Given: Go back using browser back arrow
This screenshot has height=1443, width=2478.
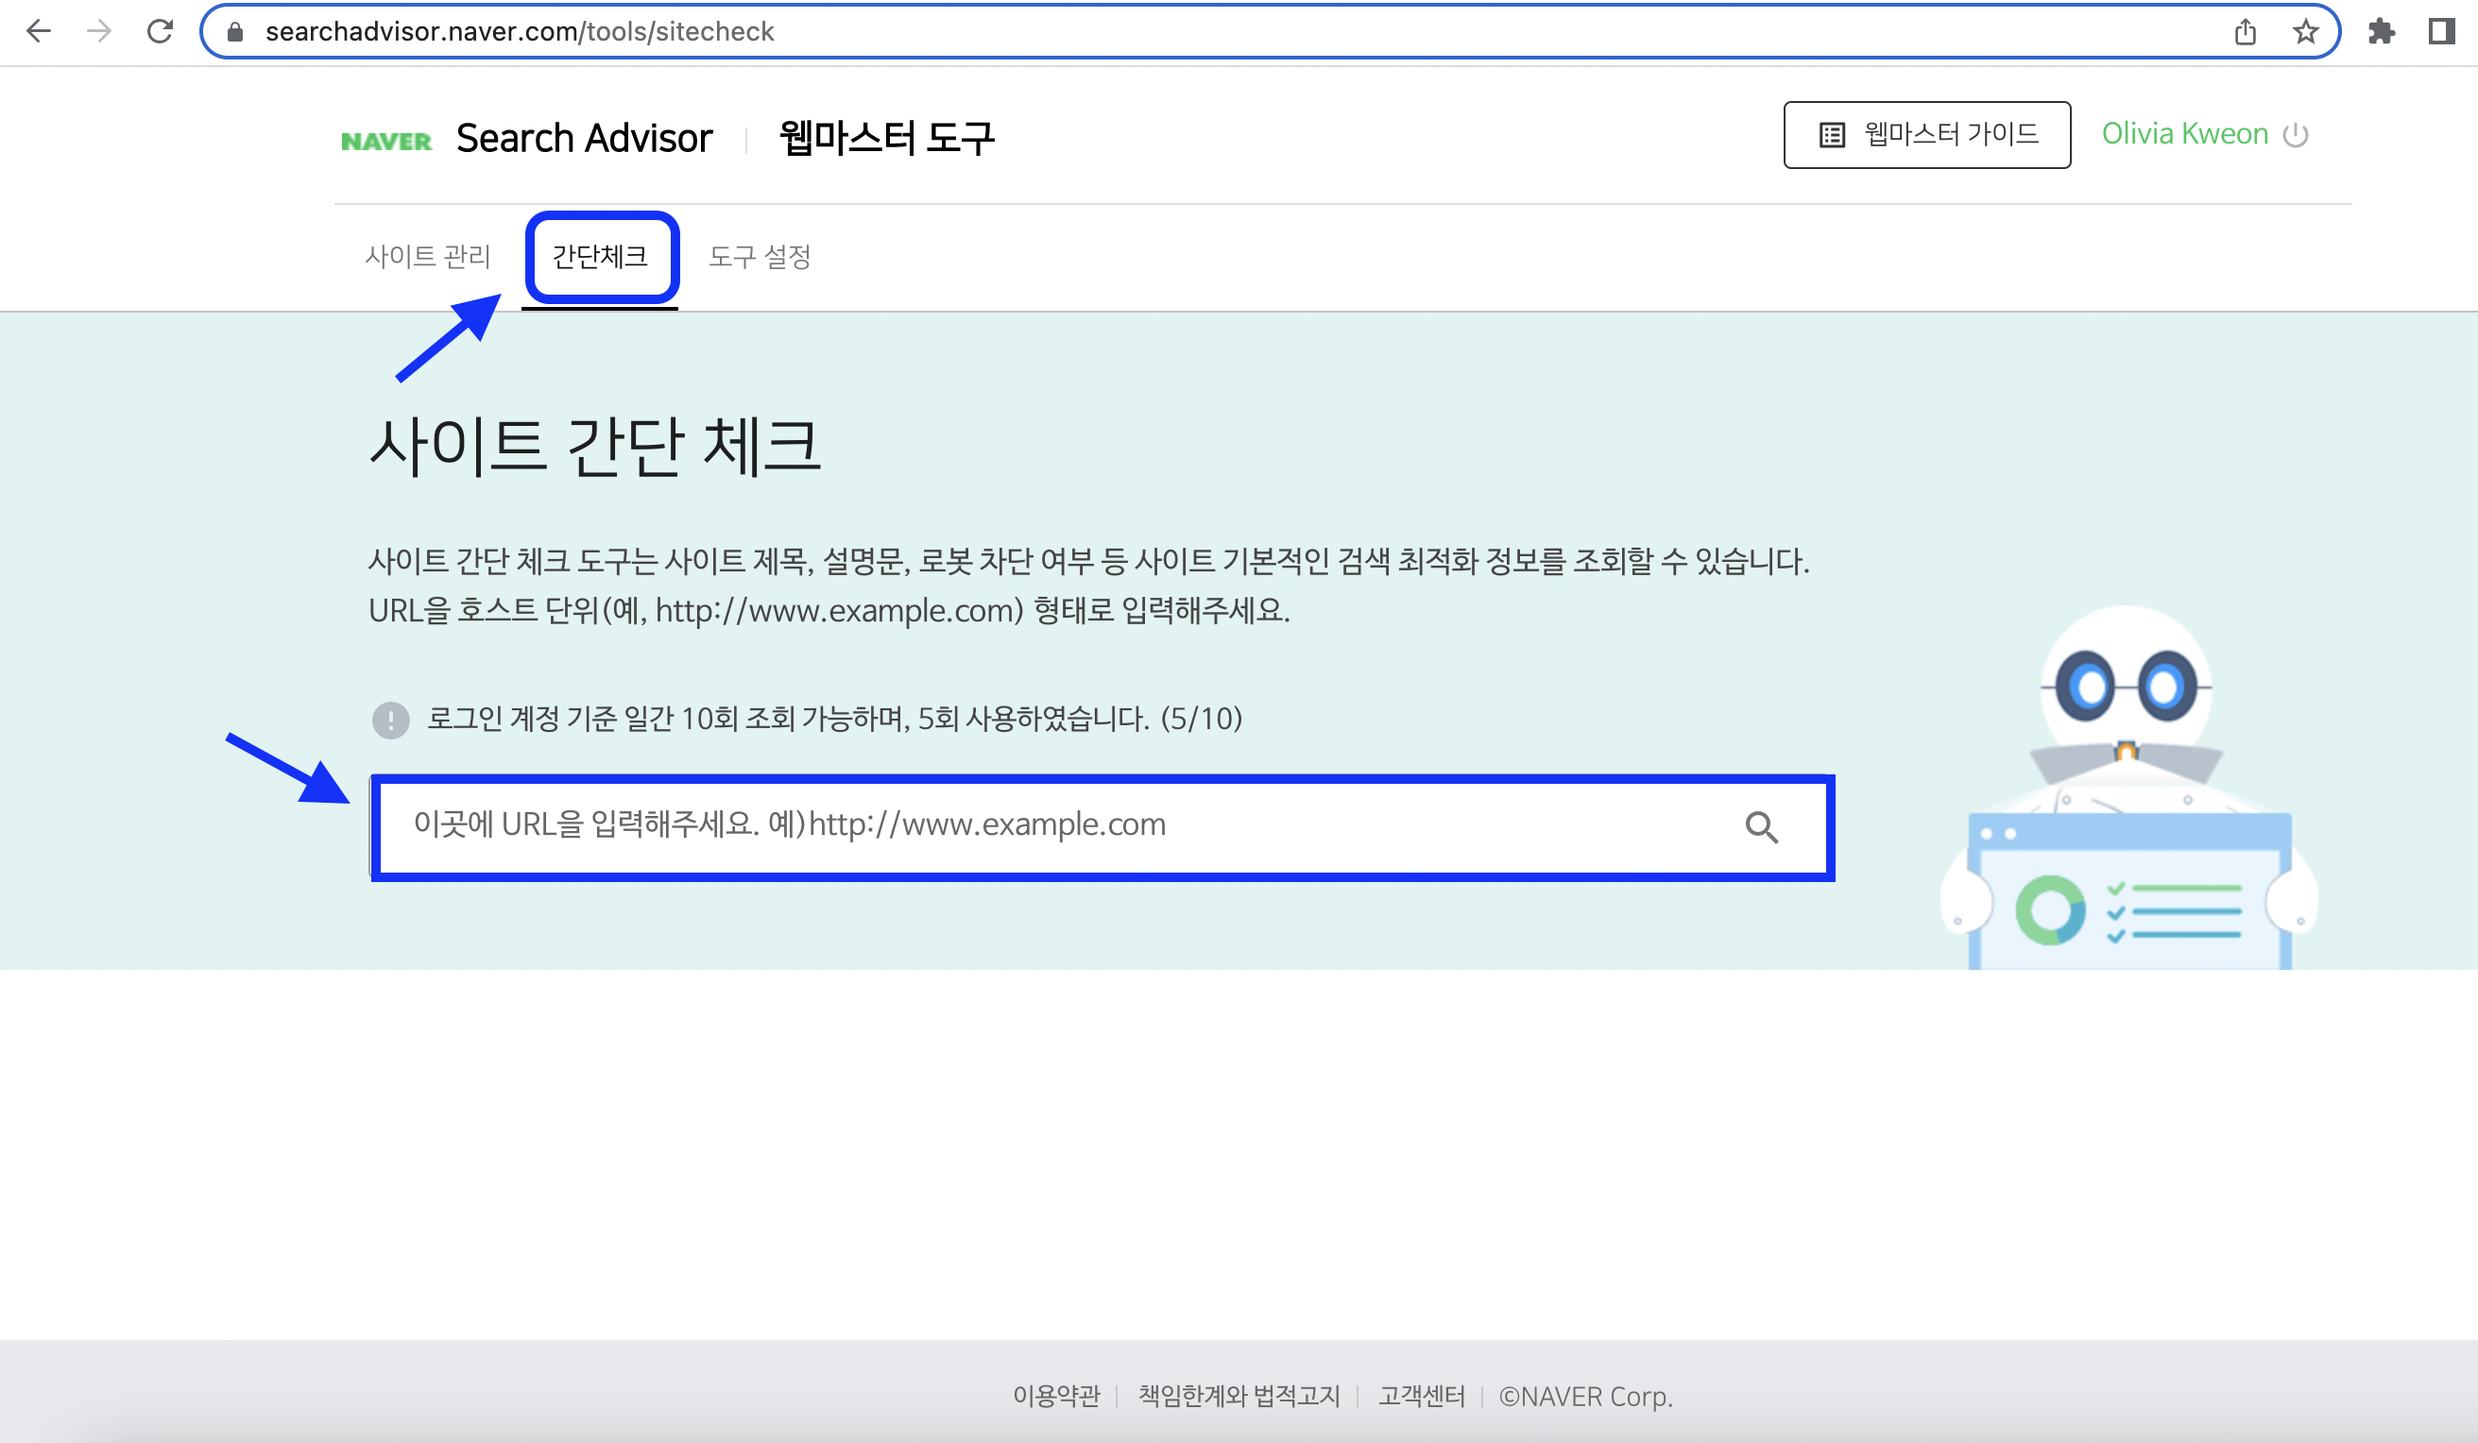Looking at the screenshot, I should [x=39, y=31].
